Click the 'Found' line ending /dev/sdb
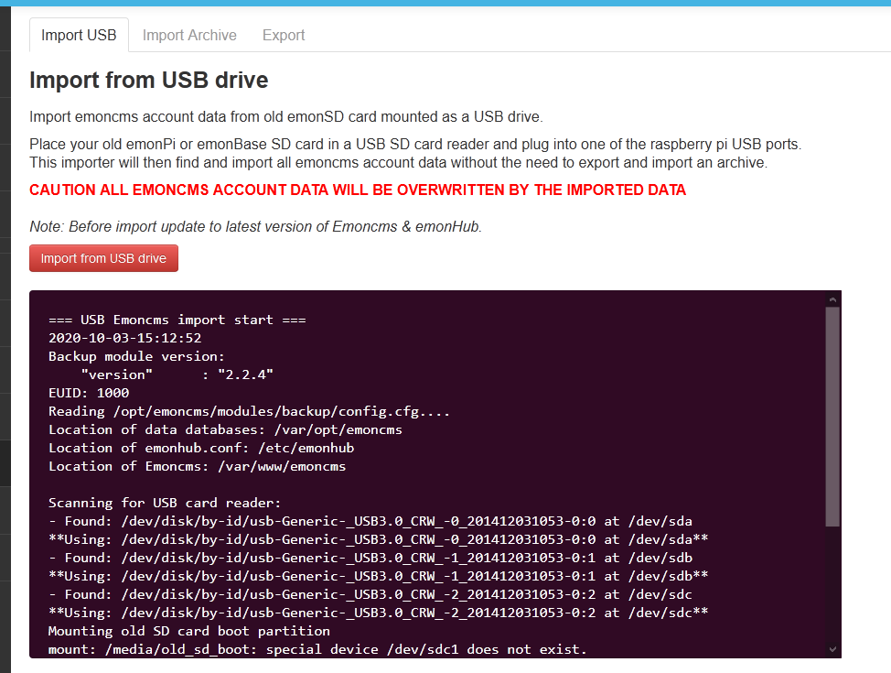891x673 pixels. click(x=370, y=558)
